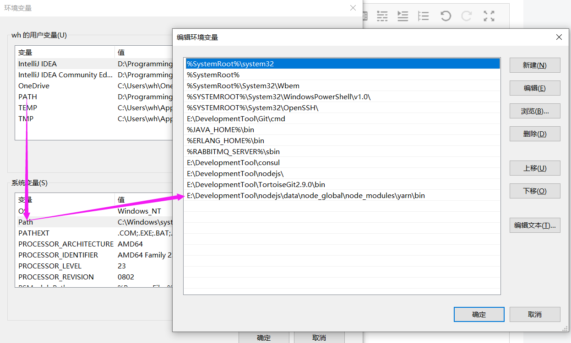Select E:\DevelopmentTool\consul entry
This screenshot has width=571, height=343.
point(342,162)
